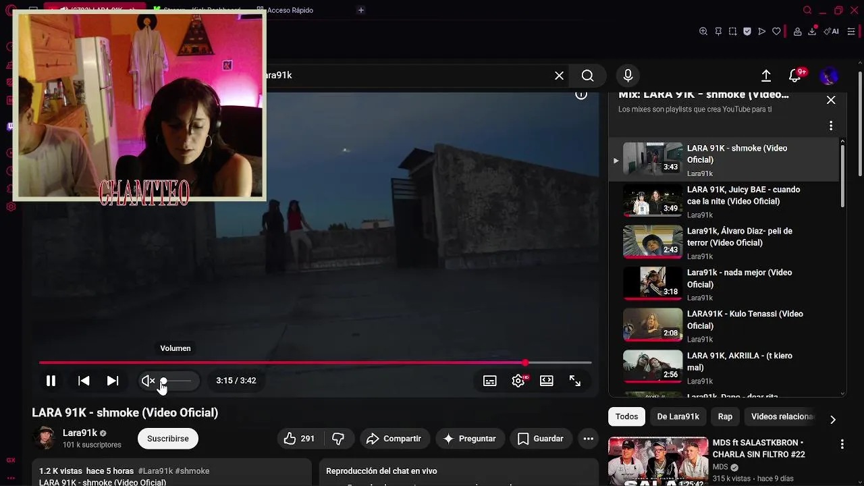Viewport: 864px width, 486px height.
Task: Click the Compartir share button
Action: tap(394, 439)
